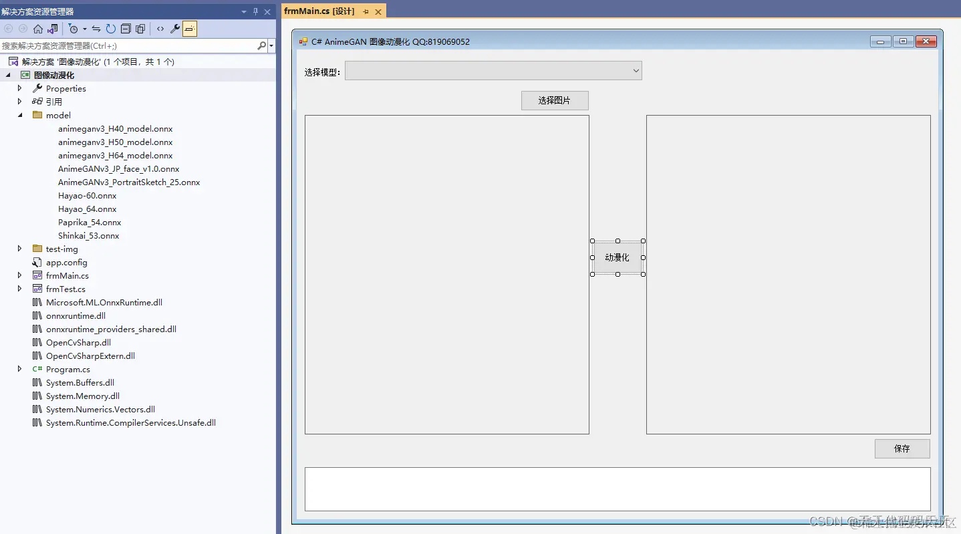Viewport: 961px width, 534px height.
Task: Collapse all nodes in Solution Explorer
Action: (x=126, y=29)
